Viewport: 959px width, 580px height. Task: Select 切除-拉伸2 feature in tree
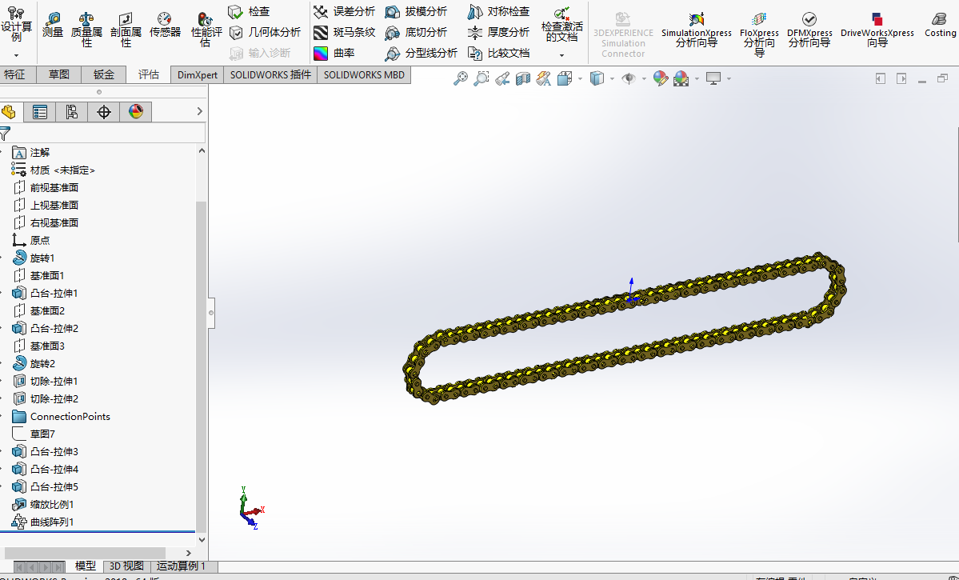[54, 399]
